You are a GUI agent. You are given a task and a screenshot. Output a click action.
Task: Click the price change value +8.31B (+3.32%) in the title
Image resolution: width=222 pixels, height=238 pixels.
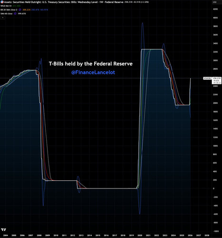pos(141,2)
